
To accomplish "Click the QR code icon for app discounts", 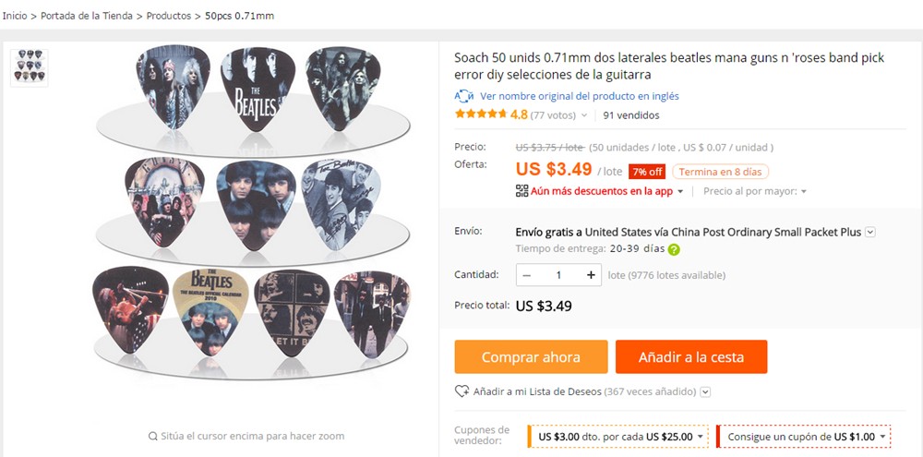I will click(521, 191).
